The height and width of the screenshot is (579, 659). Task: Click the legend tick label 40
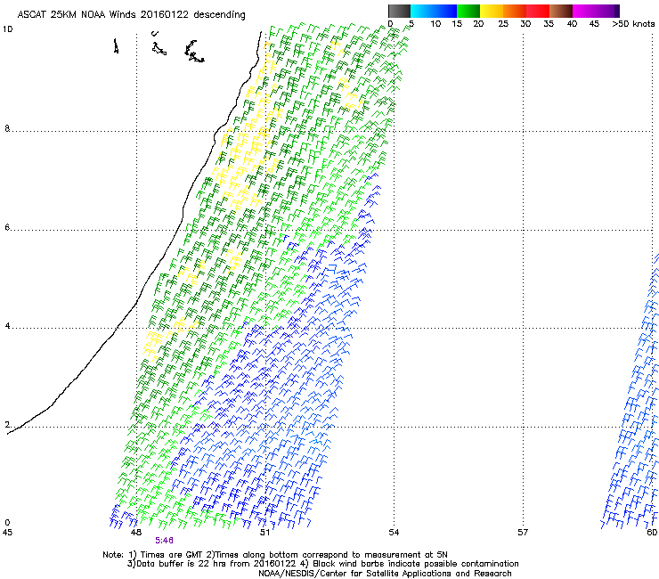572,24
